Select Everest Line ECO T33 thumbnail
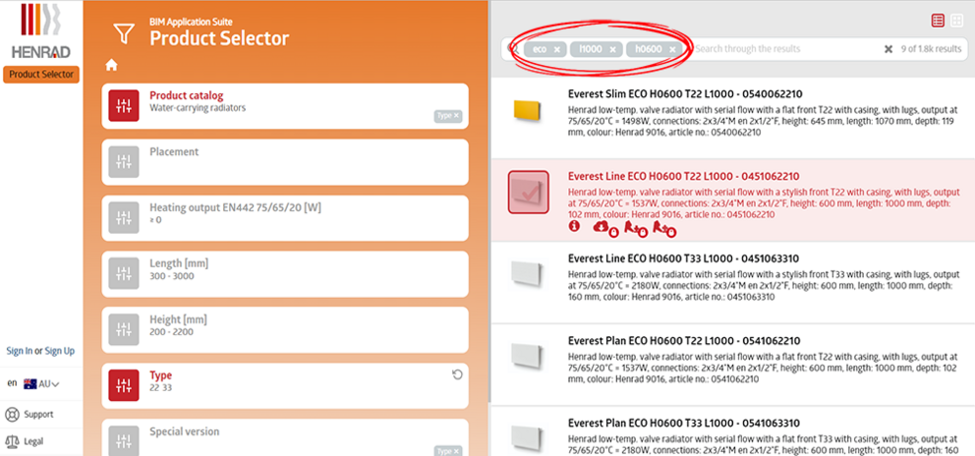This screenshot has height=456, width=975. tap(527, 274)
